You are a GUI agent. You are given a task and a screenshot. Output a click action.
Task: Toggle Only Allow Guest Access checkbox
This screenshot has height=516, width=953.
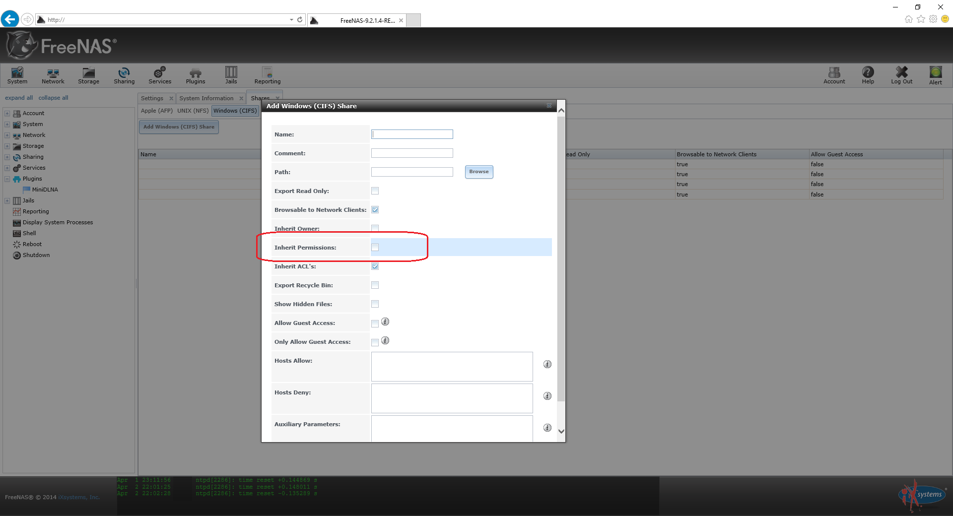click(375, 342)
